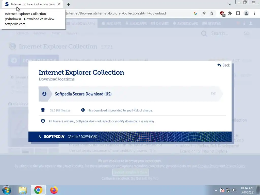This screenshot has height=195, width=260.
Task: Open the uBlock Origin extension icon
Action: pos(222,13)
